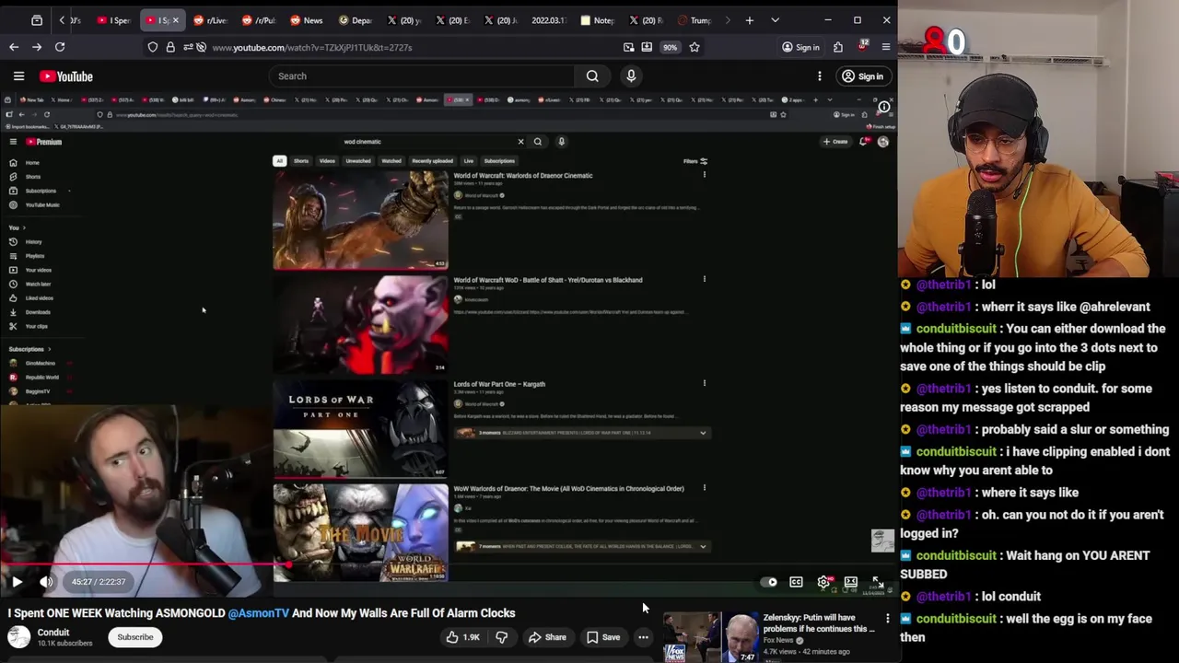Screen dimensions: 1179x663
Task: Open the browser extensions puzzle icon
Action: [x=838, y=47]
